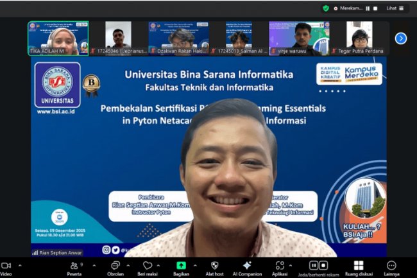Show next participants with the blue arrow
417x278 pixels.
(401, 39)
